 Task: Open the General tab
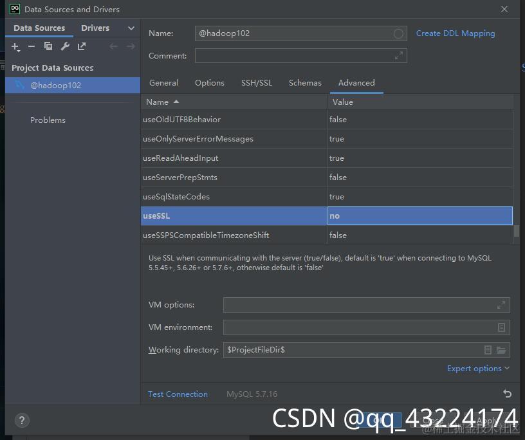163,83
